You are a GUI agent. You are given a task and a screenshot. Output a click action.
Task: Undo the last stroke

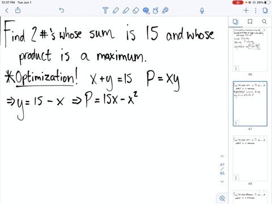[62, 10]
